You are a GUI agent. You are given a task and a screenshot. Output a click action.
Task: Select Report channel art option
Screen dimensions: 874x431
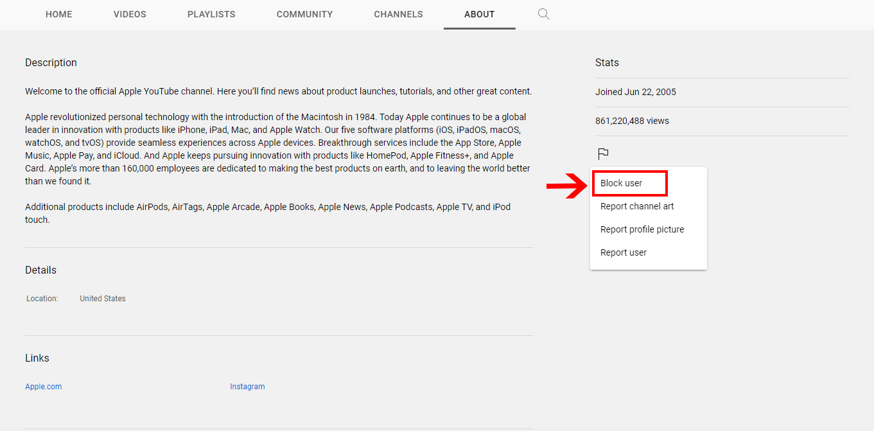[x=636, y=206]
